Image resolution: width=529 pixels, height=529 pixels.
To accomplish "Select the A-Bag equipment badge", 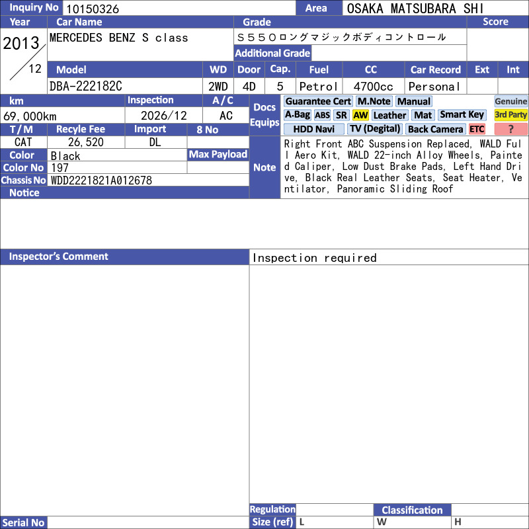I will click(297, 115).
